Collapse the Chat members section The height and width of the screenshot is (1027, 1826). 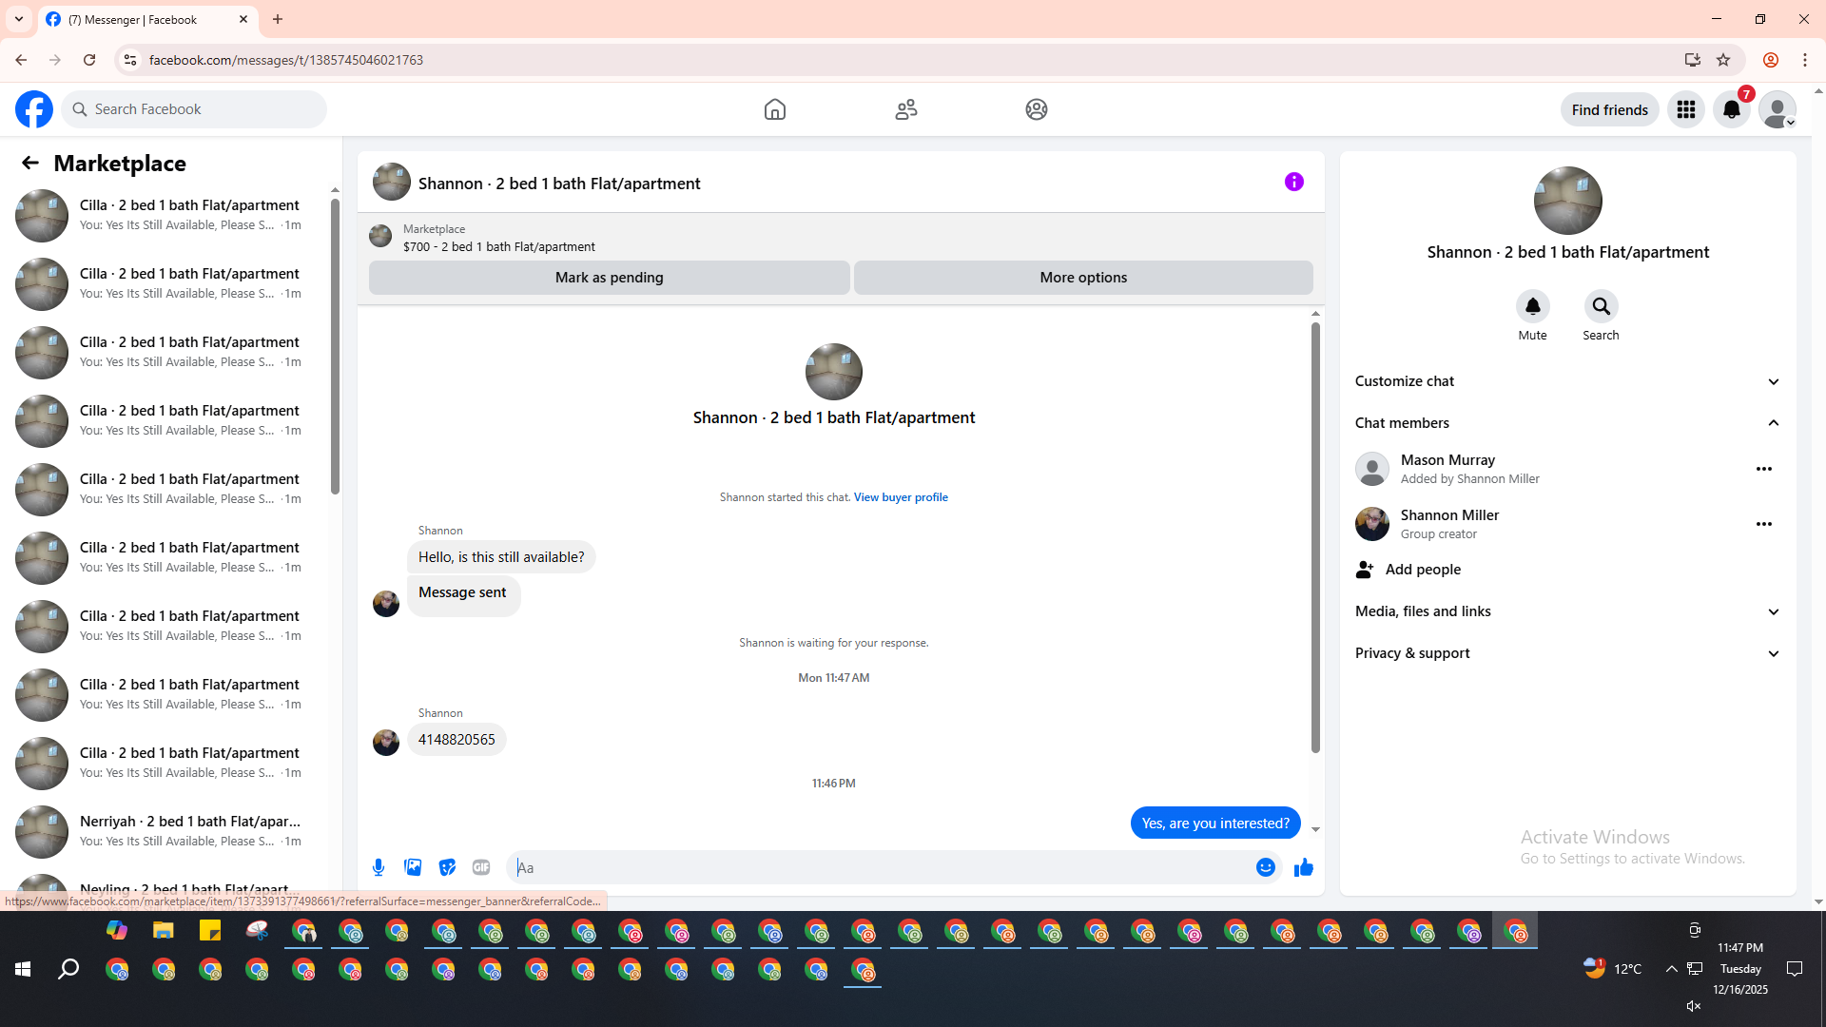[x=1568, y=423]
